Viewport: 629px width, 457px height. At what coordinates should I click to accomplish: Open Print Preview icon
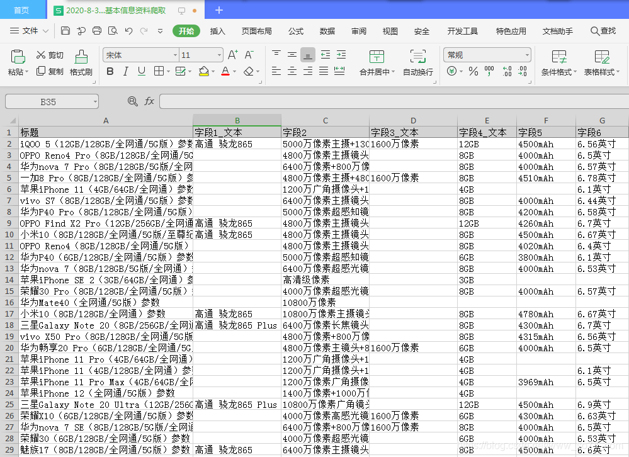pos(113,30)
